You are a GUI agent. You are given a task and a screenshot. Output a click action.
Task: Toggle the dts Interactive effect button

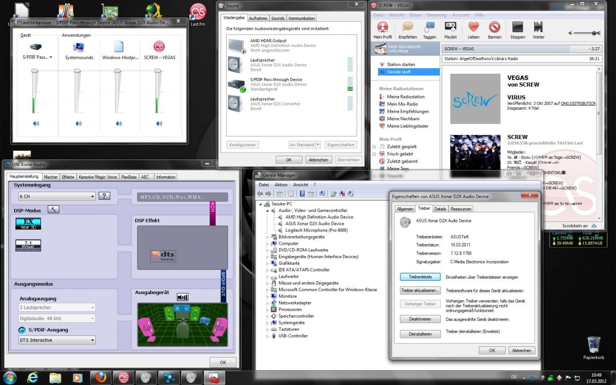[x=163, y=256]
